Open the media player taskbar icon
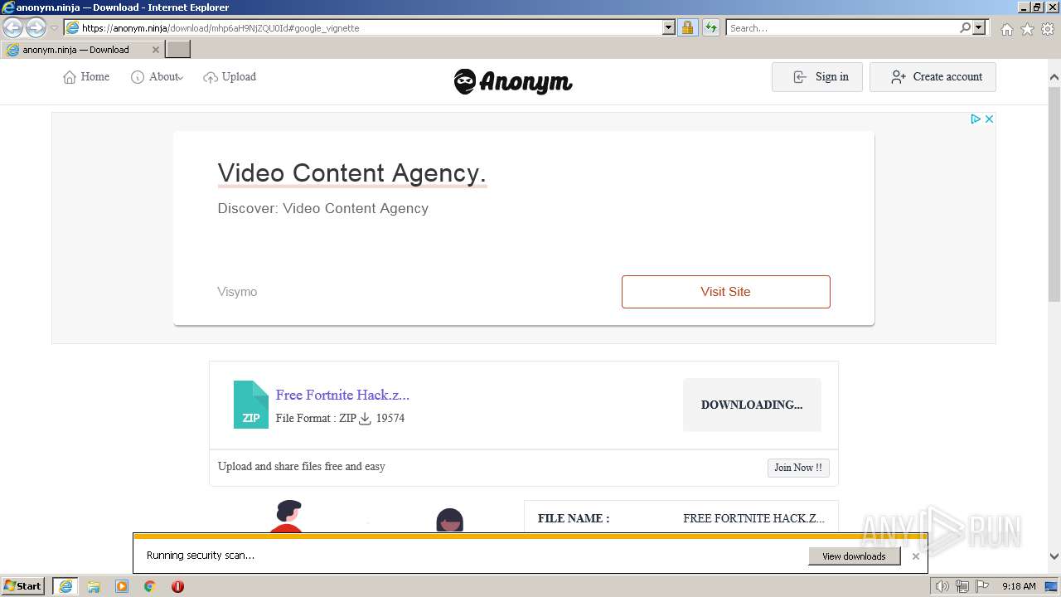 pyautogui.click(x=122, y=586)
